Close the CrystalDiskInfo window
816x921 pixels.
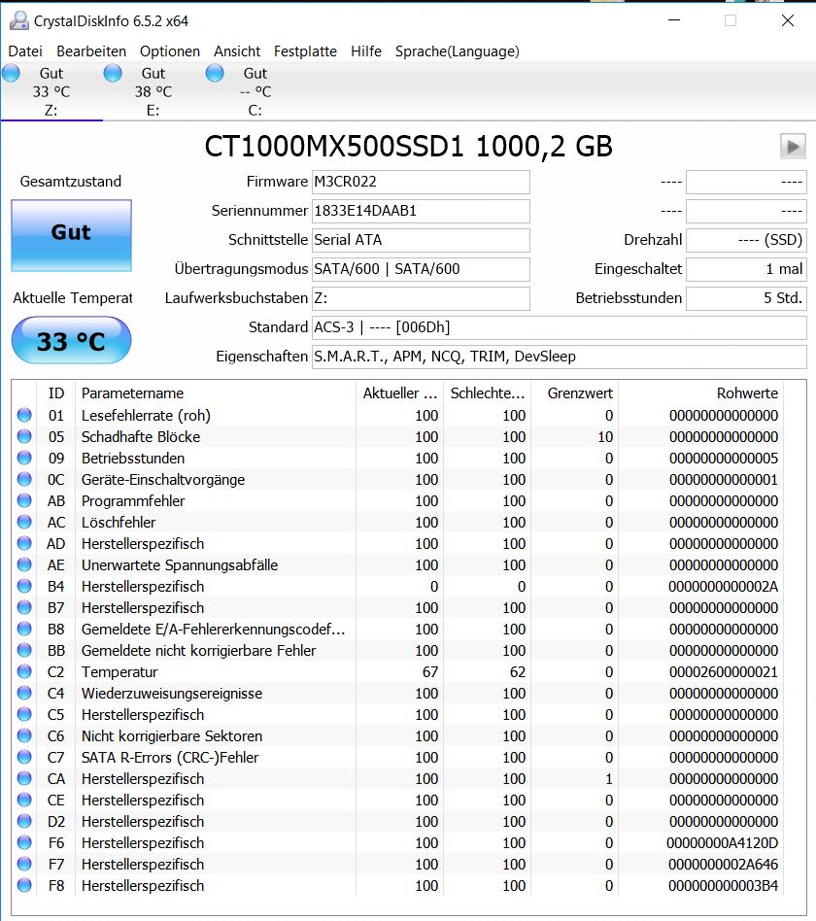[788, 20]
